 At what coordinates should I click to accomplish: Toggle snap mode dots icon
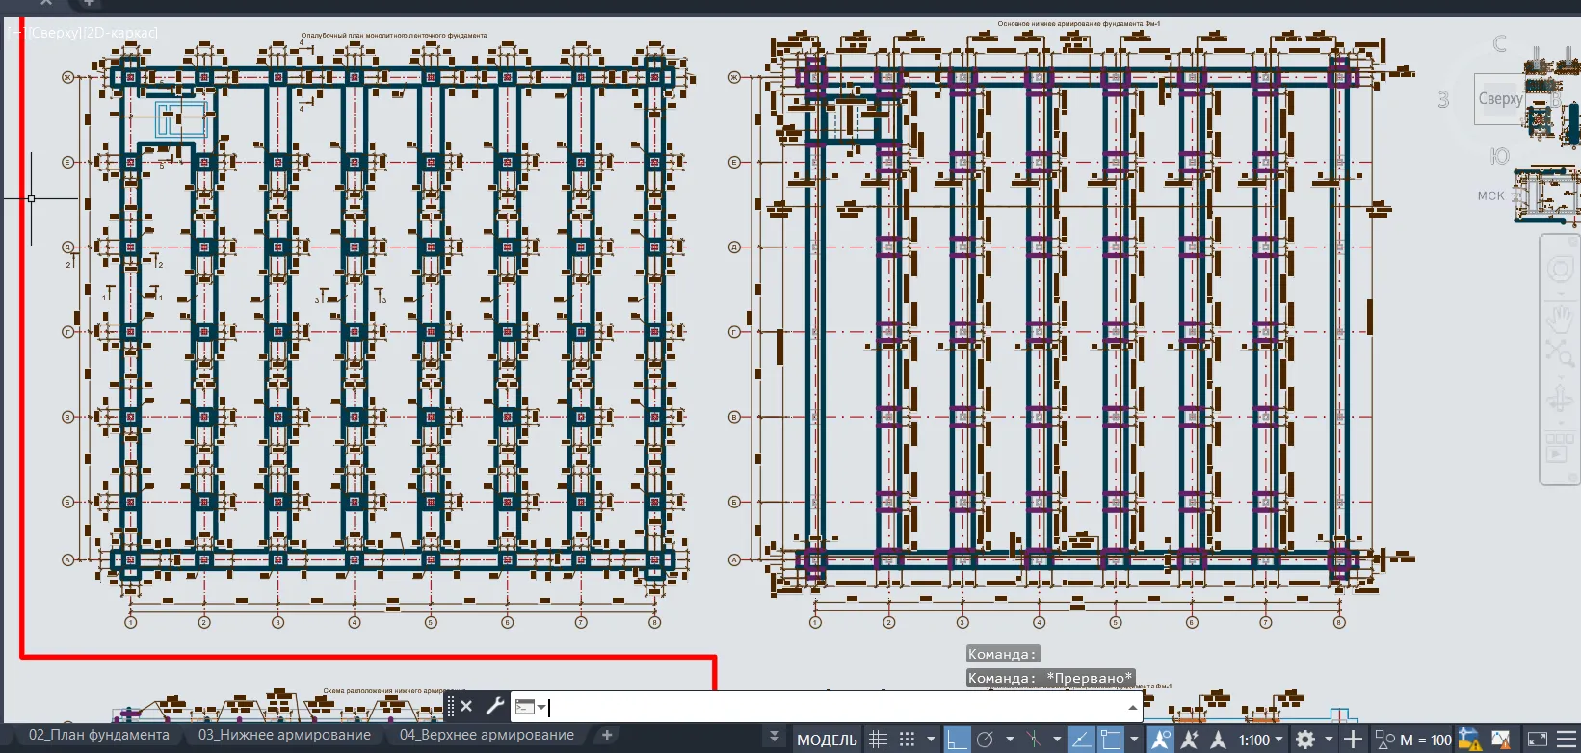pos(907,740)
